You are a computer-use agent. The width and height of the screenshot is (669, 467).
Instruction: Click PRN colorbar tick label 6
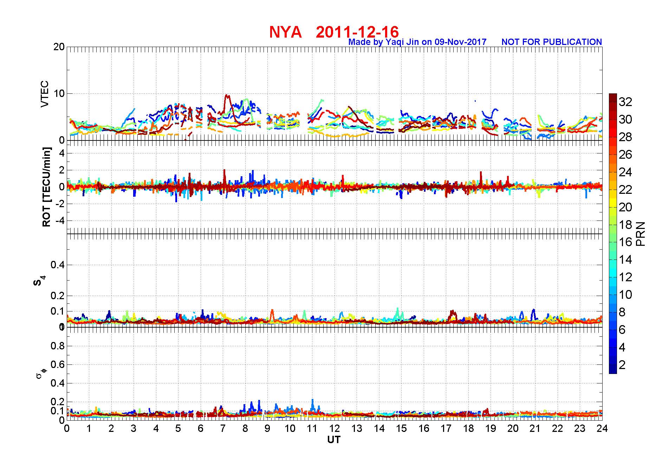coord(622,330)
